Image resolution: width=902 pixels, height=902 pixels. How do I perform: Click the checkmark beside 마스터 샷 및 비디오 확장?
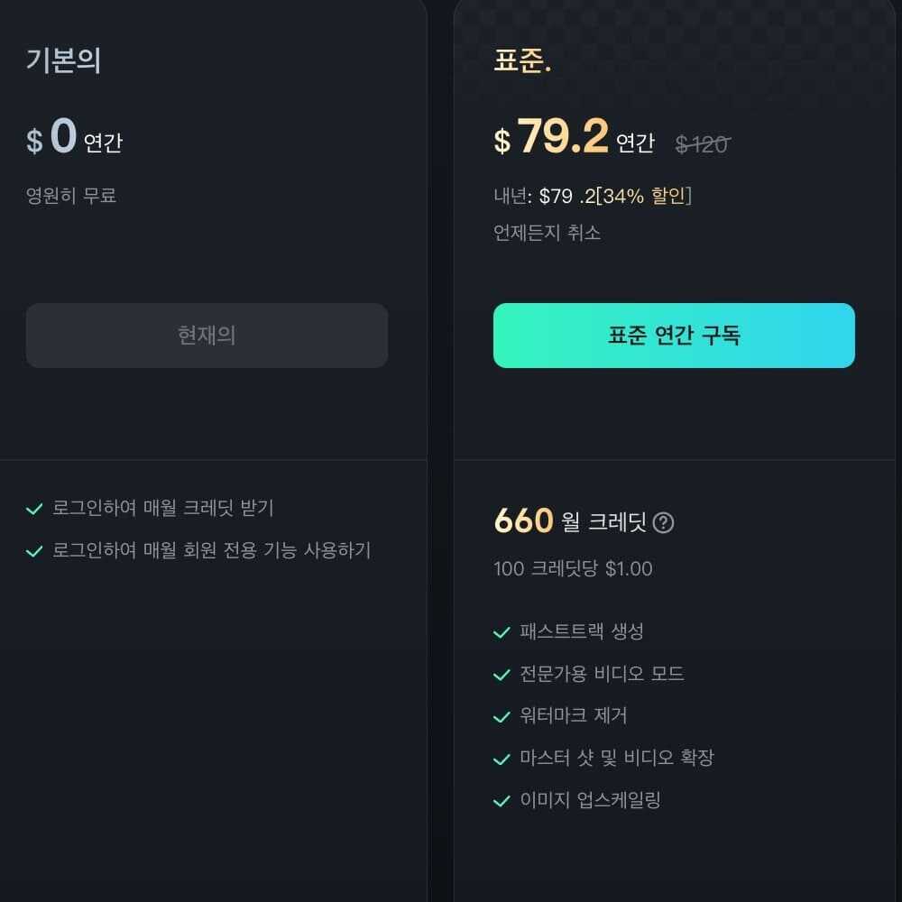click(502, 758)
